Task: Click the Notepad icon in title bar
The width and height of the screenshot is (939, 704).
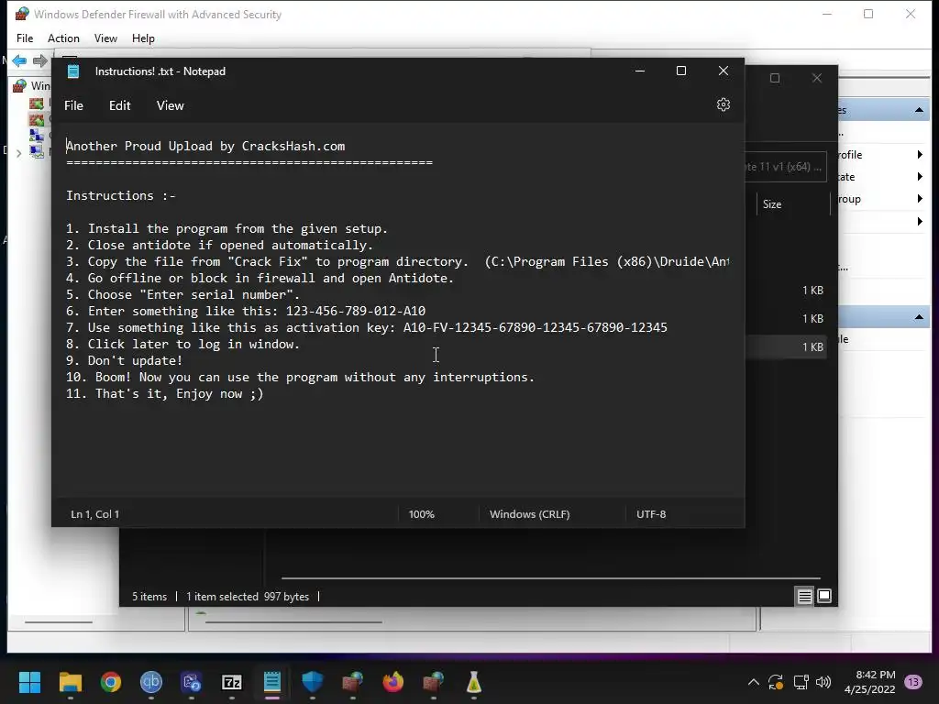Action: (73, 71)
